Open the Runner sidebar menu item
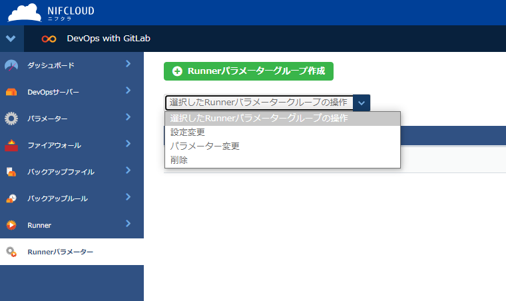506x301 pixels. pos(72,225)
